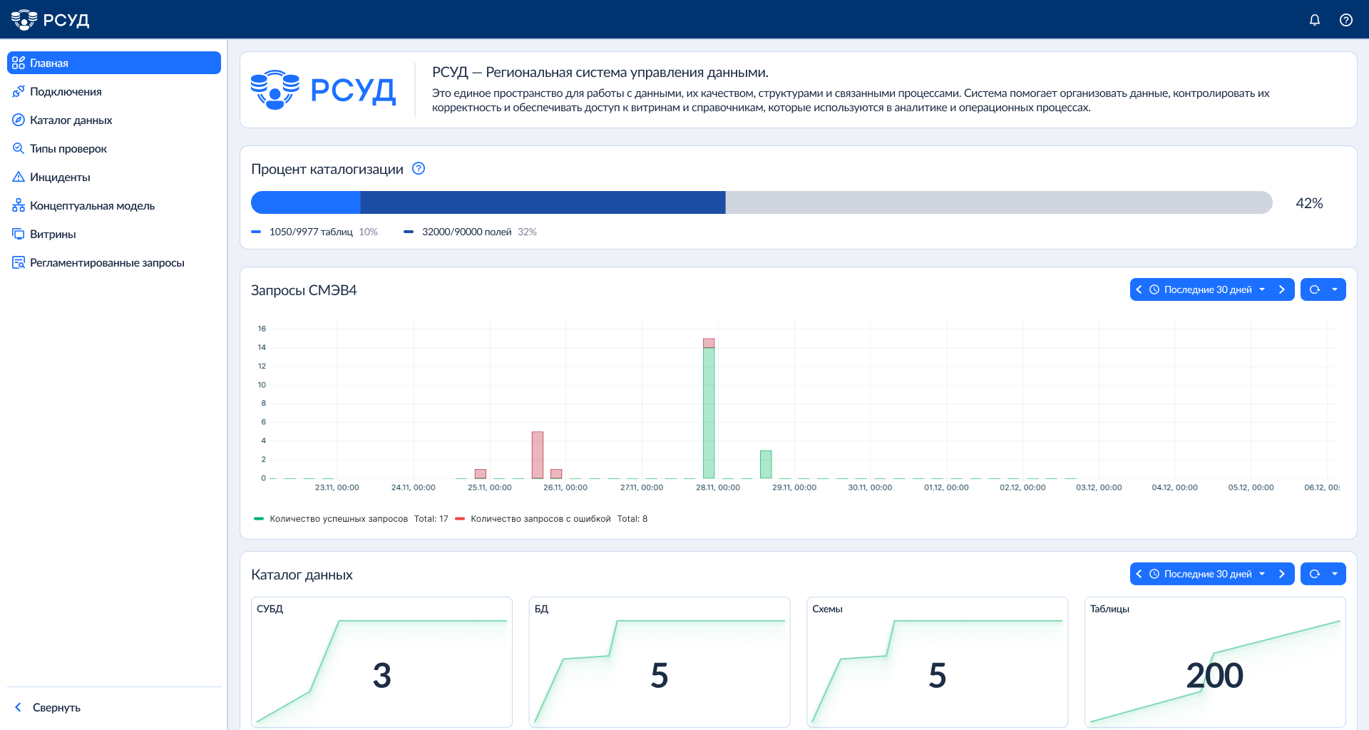
Task: Open time range dropdown for Каталог данных
Action: 1208,574
